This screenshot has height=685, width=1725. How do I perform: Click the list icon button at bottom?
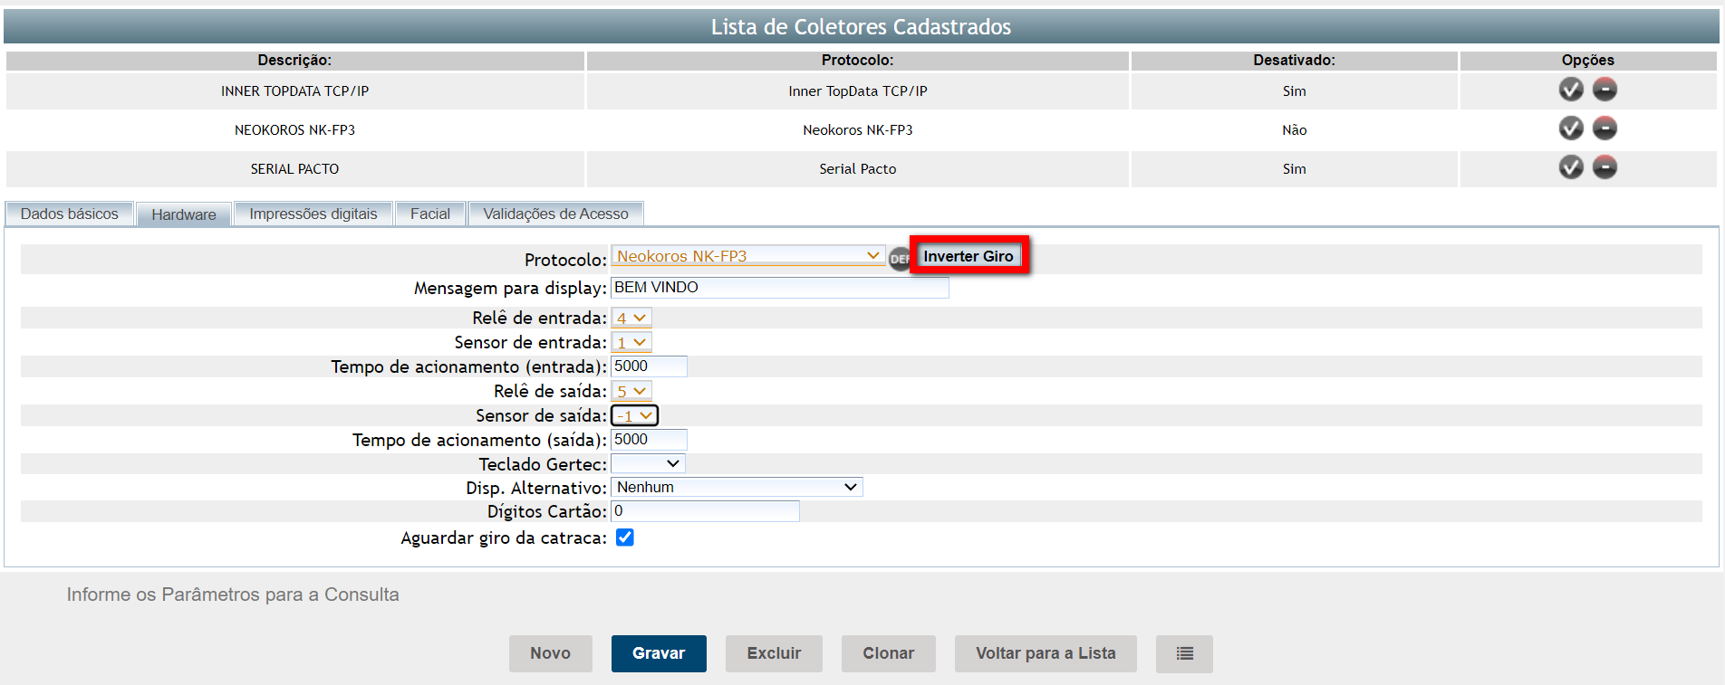click(1183, 653)
